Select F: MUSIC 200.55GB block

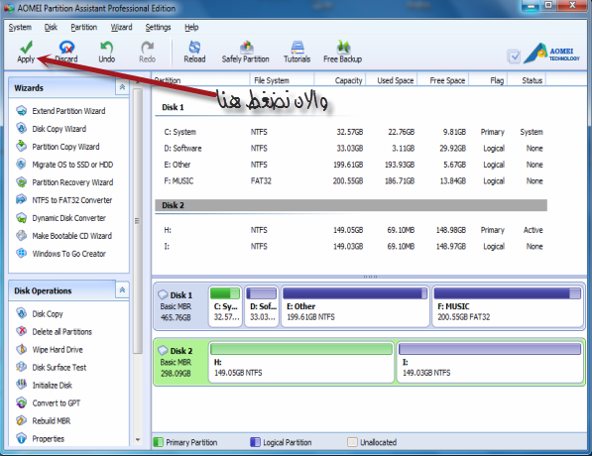pos(508,306)
